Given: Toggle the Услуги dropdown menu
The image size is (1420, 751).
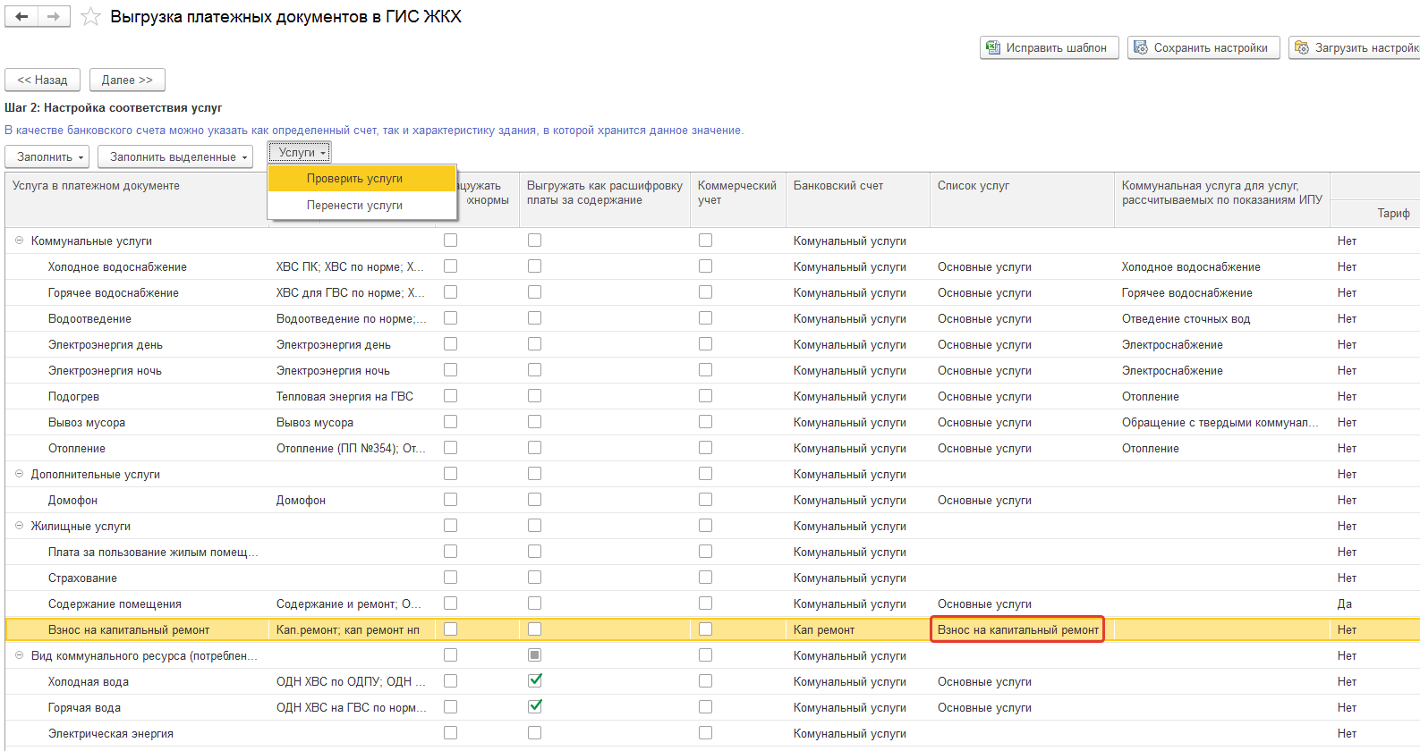Looking at the screenshot, I should click(300, 153).
